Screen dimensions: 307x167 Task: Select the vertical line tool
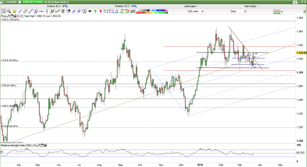[47, 11]
